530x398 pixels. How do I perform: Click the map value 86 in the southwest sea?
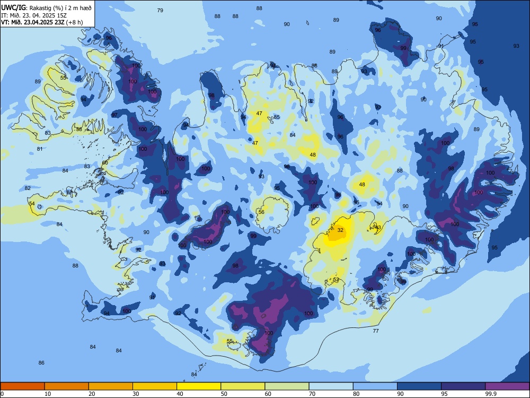41,363
